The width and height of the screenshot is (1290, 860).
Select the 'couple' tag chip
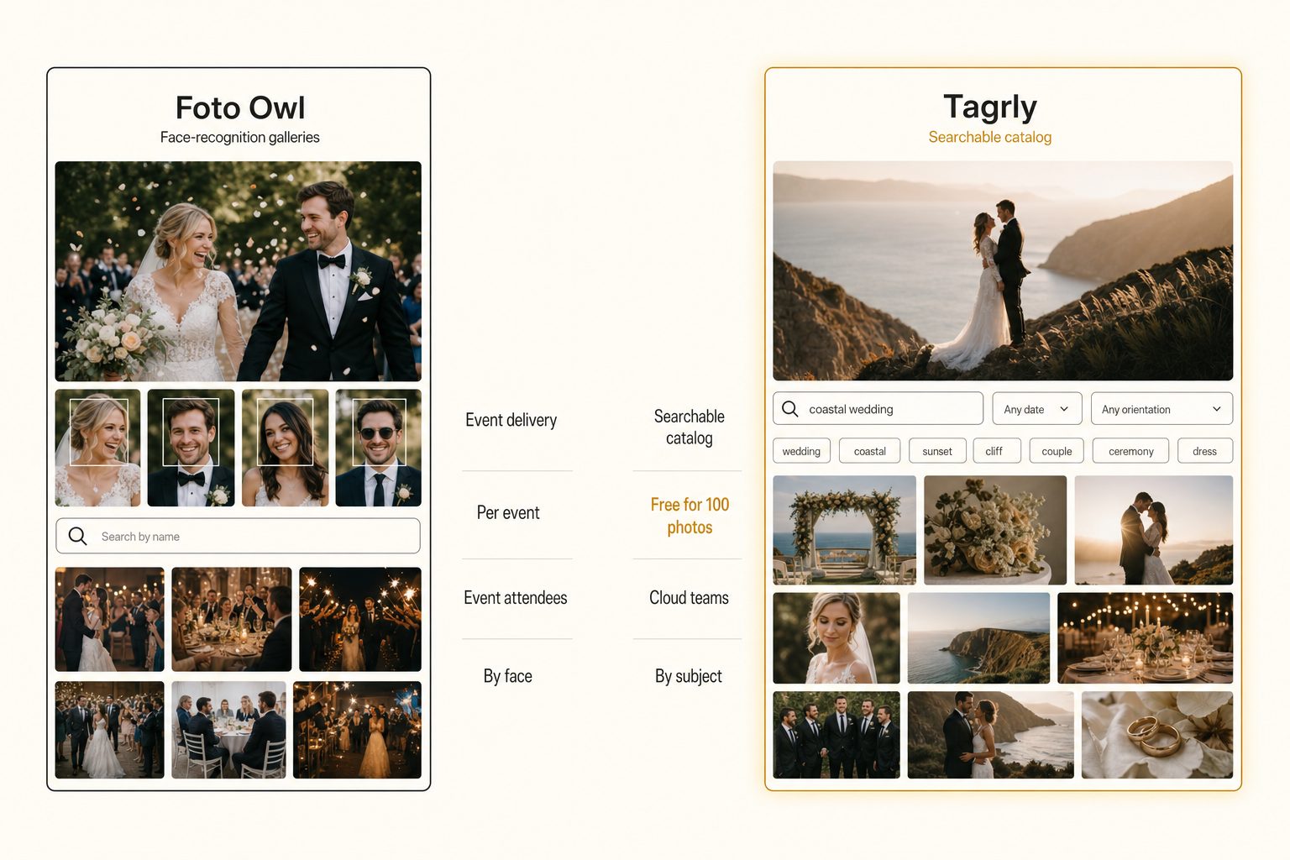[x=1057, y=451]
